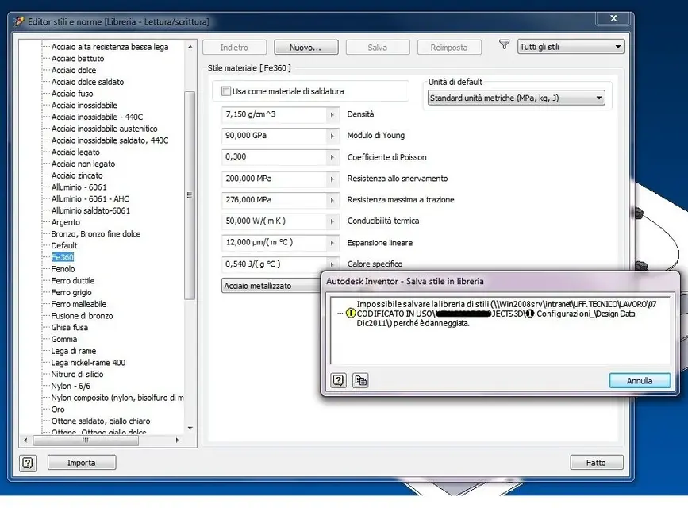Image resolution: width=688 pixels, height=508 pixels.
Task: Click the 12,000 µm/(m °C) field
Action: [x=274, y=242]
